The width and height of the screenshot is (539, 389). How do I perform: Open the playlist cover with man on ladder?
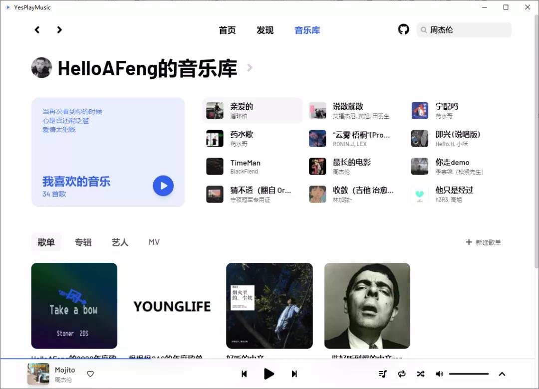269,306
